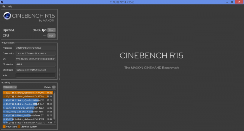Select ranking entry 7 NVIDIA GeForce GT
Image resolution: width=244 pixels, height=131 pixels.
(28, 115)
